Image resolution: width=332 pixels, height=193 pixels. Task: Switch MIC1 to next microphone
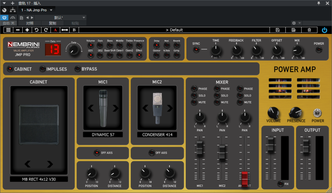pos(115,108)
